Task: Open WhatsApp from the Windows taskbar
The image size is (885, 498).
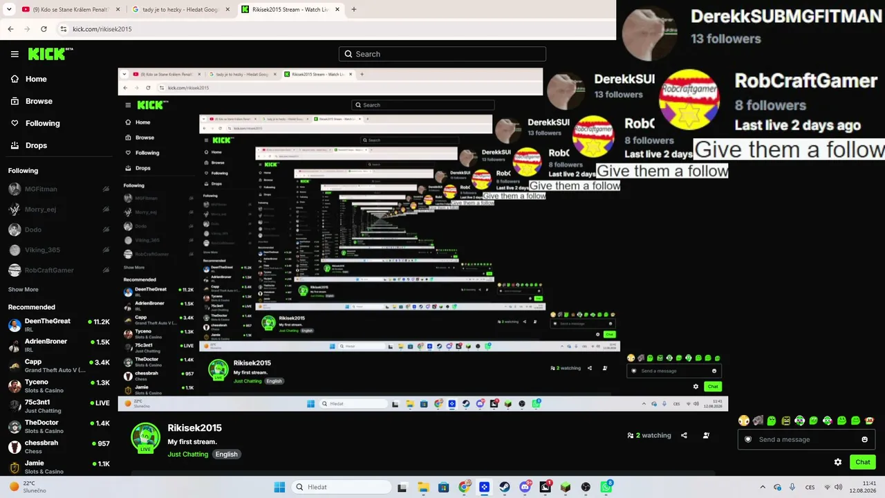Action: click(606, 487)
